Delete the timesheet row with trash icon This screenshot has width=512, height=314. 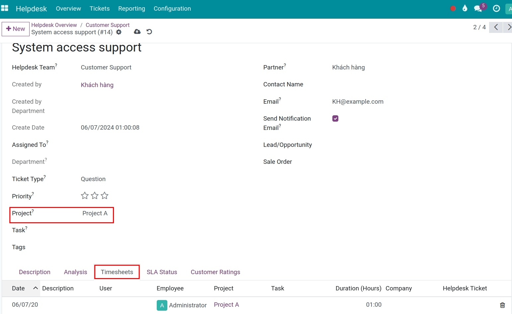click(x=502, y=305)
